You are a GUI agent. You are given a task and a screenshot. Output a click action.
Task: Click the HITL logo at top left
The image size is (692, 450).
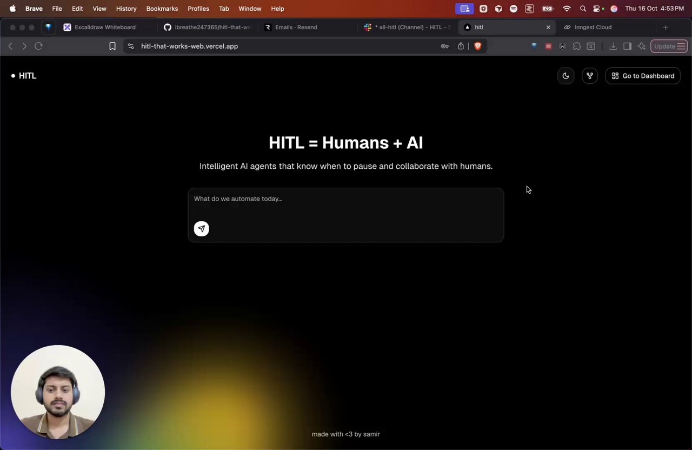click(24, 76)
